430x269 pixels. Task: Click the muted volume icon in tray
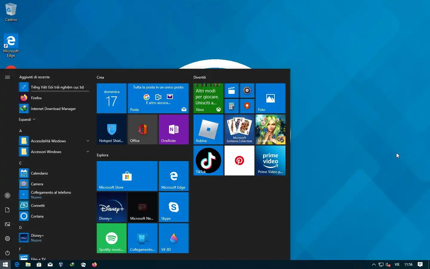click(388, 265)
